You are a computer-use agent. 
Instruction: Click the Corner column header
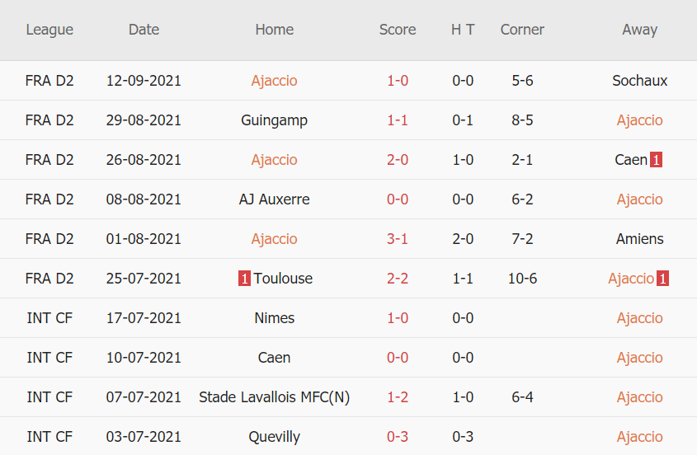[522, 30]
